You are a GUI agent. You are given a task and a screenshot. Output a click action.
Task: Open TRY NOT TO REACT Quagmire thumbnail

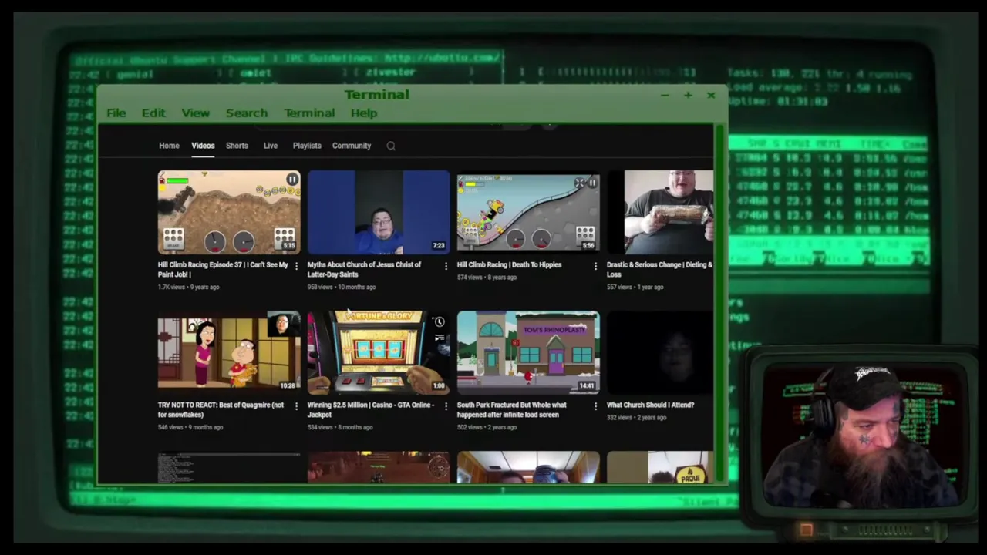tap(229, 352)
